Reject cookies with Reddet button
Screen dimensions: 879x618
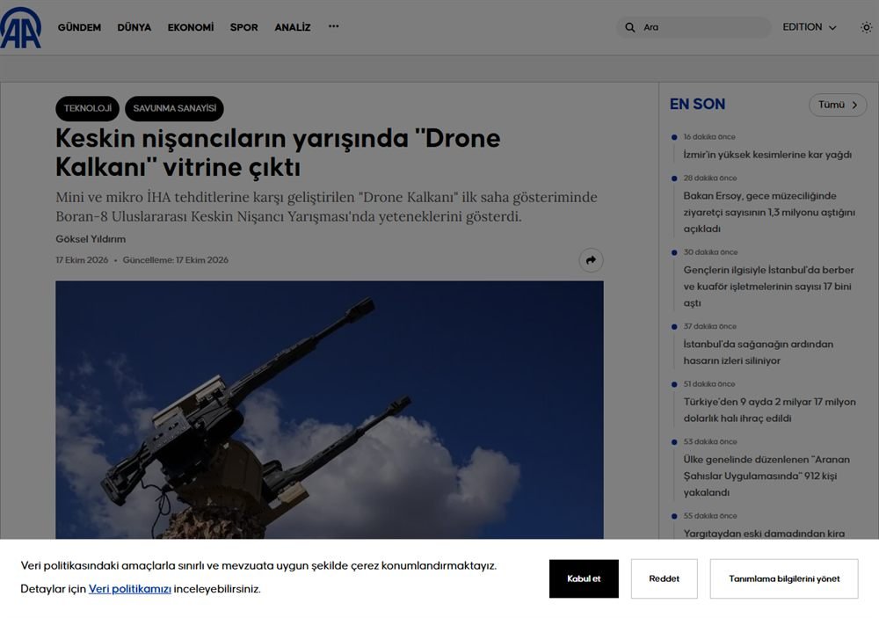[665, 578]
